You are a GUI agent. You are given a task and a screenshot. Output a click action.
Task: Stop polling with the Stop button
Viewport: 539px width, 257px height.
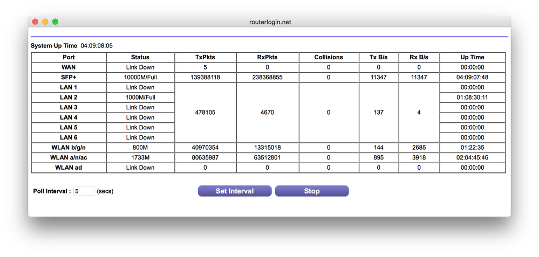coord(312,191)
